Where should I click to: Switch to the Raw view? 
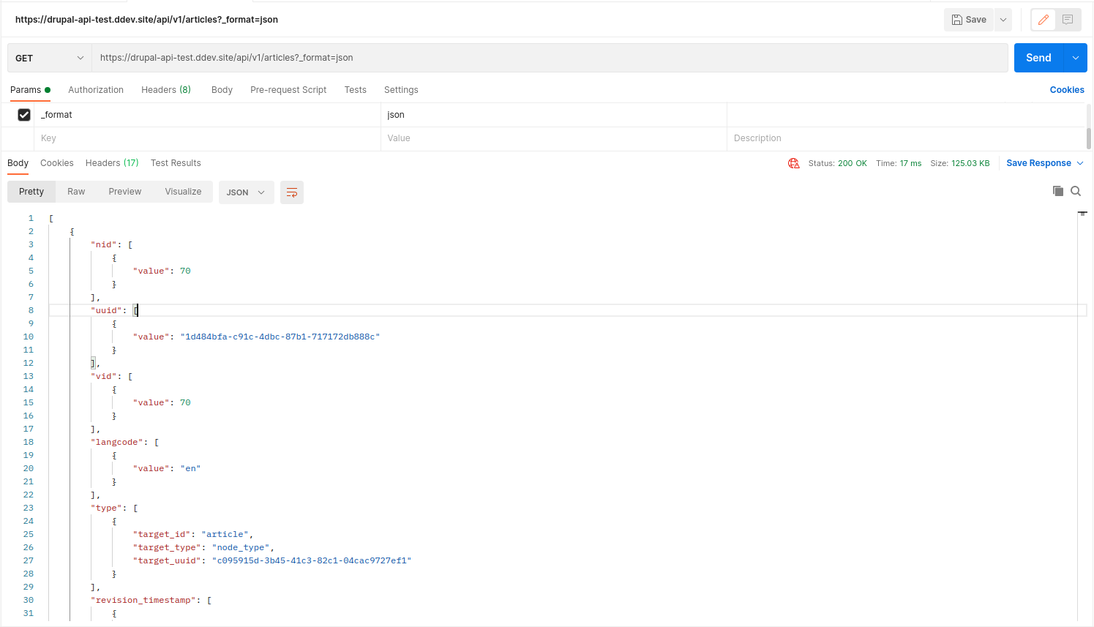click(76, 192)
